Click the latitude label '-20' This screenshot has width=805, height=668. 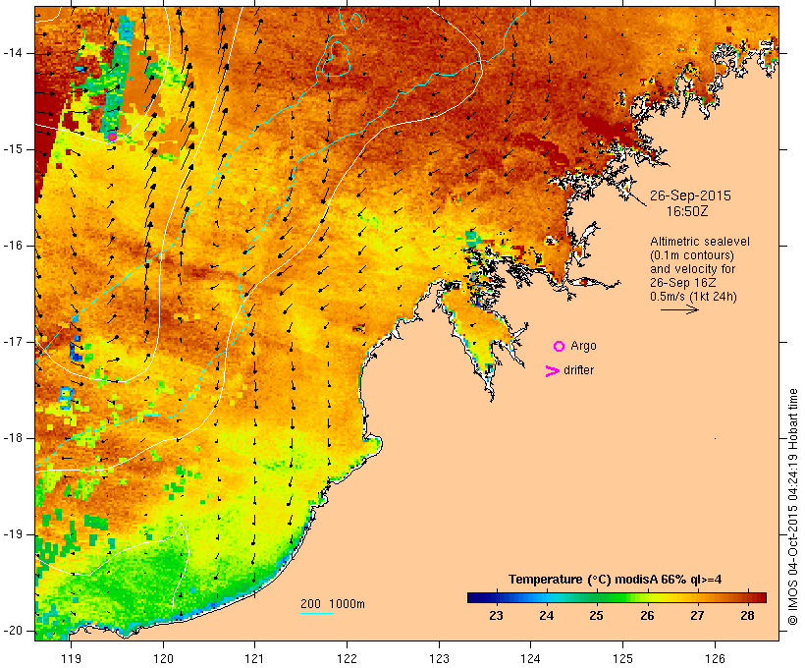(x=12, y=631)
